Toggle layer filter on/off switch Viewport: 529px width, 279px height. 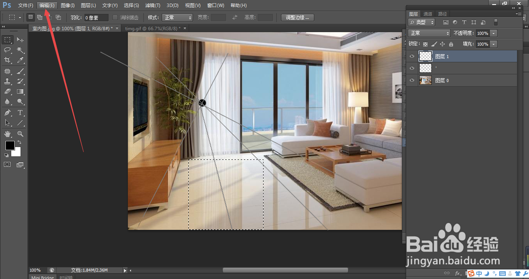coord(496,22)
